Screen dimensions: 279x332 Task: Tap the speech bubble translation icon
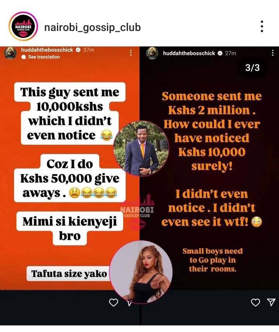(x=24, y=57)
